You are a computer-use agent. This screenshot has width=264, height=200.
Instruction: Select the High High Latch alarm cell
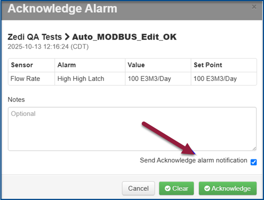81,79
